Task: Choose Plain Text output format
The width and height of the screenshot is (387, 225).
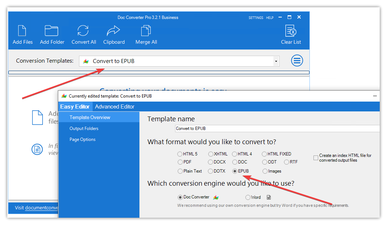Action: (180, 171)
